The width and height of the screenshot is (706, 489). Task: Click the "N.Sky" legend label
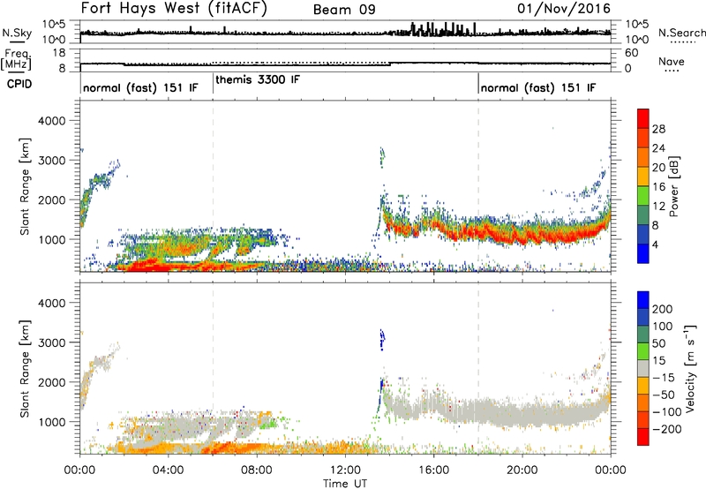(17, 33)
